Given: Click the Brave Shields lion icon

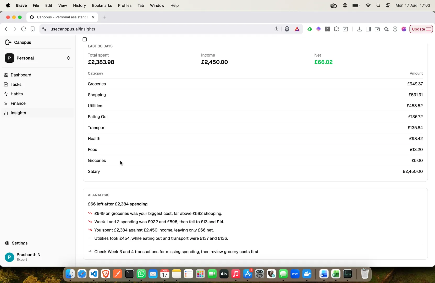Looking at the screenshot, I should point(287,29).
